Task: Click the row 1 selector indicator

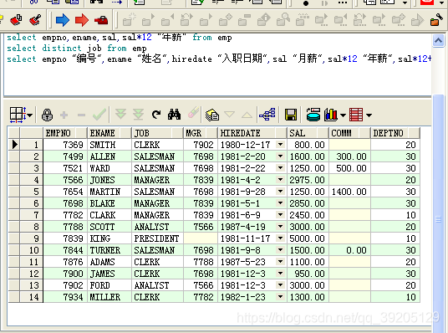Action: [x=14, y=145]
